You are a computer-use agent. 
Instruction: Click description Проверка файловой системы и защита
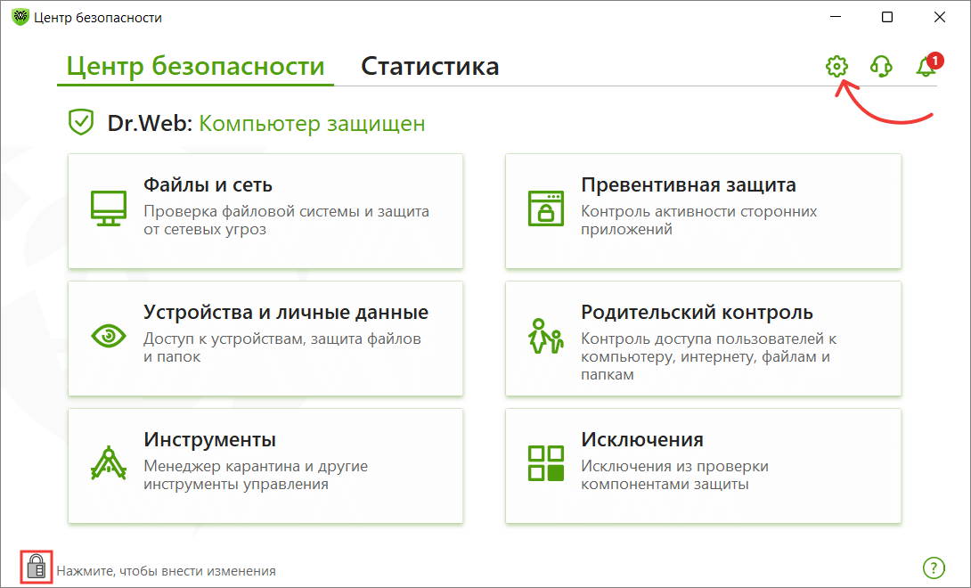point(286,220)
